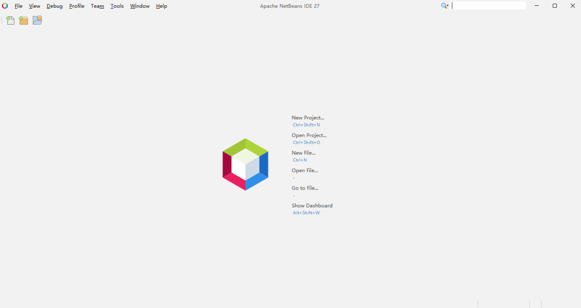Open the Team menu
The height and width of the screenshot is (308, 581).
[97, 6]
